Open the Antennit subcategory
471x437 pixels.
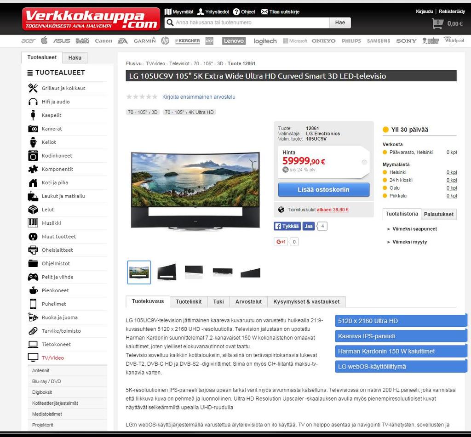(x=40, y=371)
